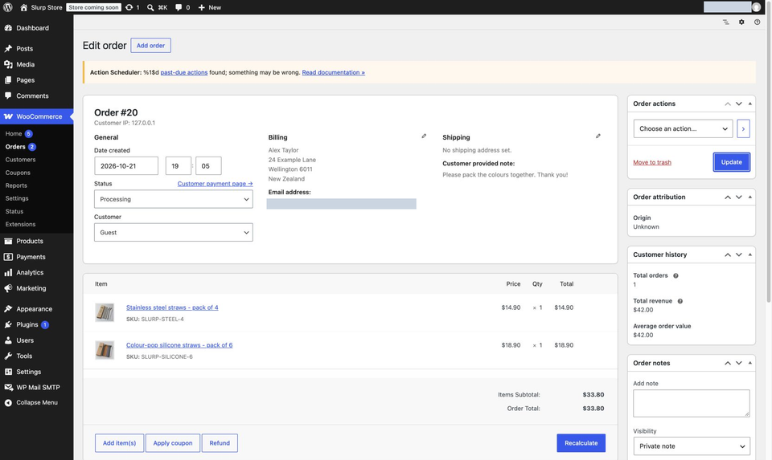Collapse the admin sidebar menu
This screenshot has height=460, width=772.
point(36,402)
